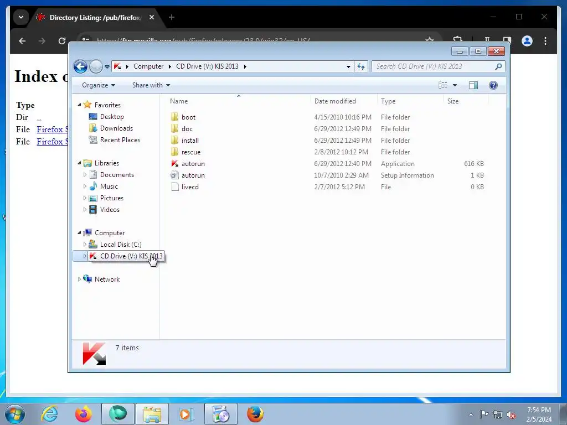Click the Change your view icon
Image resolution: width=567 pixels, height=425 pixels.
point(442,85)
